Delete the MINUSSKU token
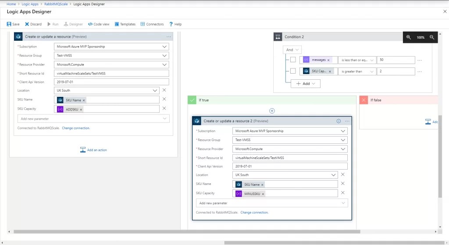The image size is (449, 245). [263, 194]
